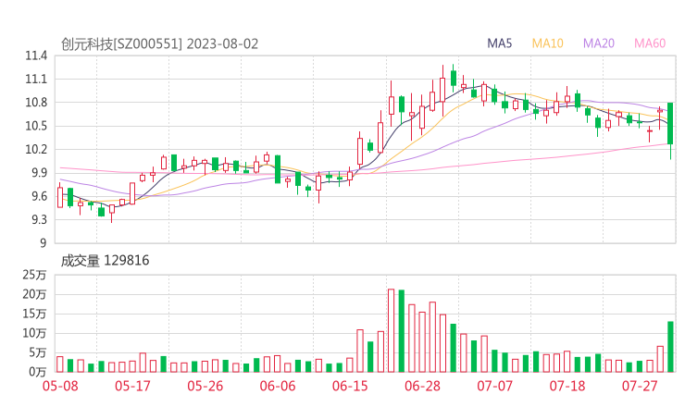Click the 9.3 price axis label

pyautogui.click(x=38, y=219)
